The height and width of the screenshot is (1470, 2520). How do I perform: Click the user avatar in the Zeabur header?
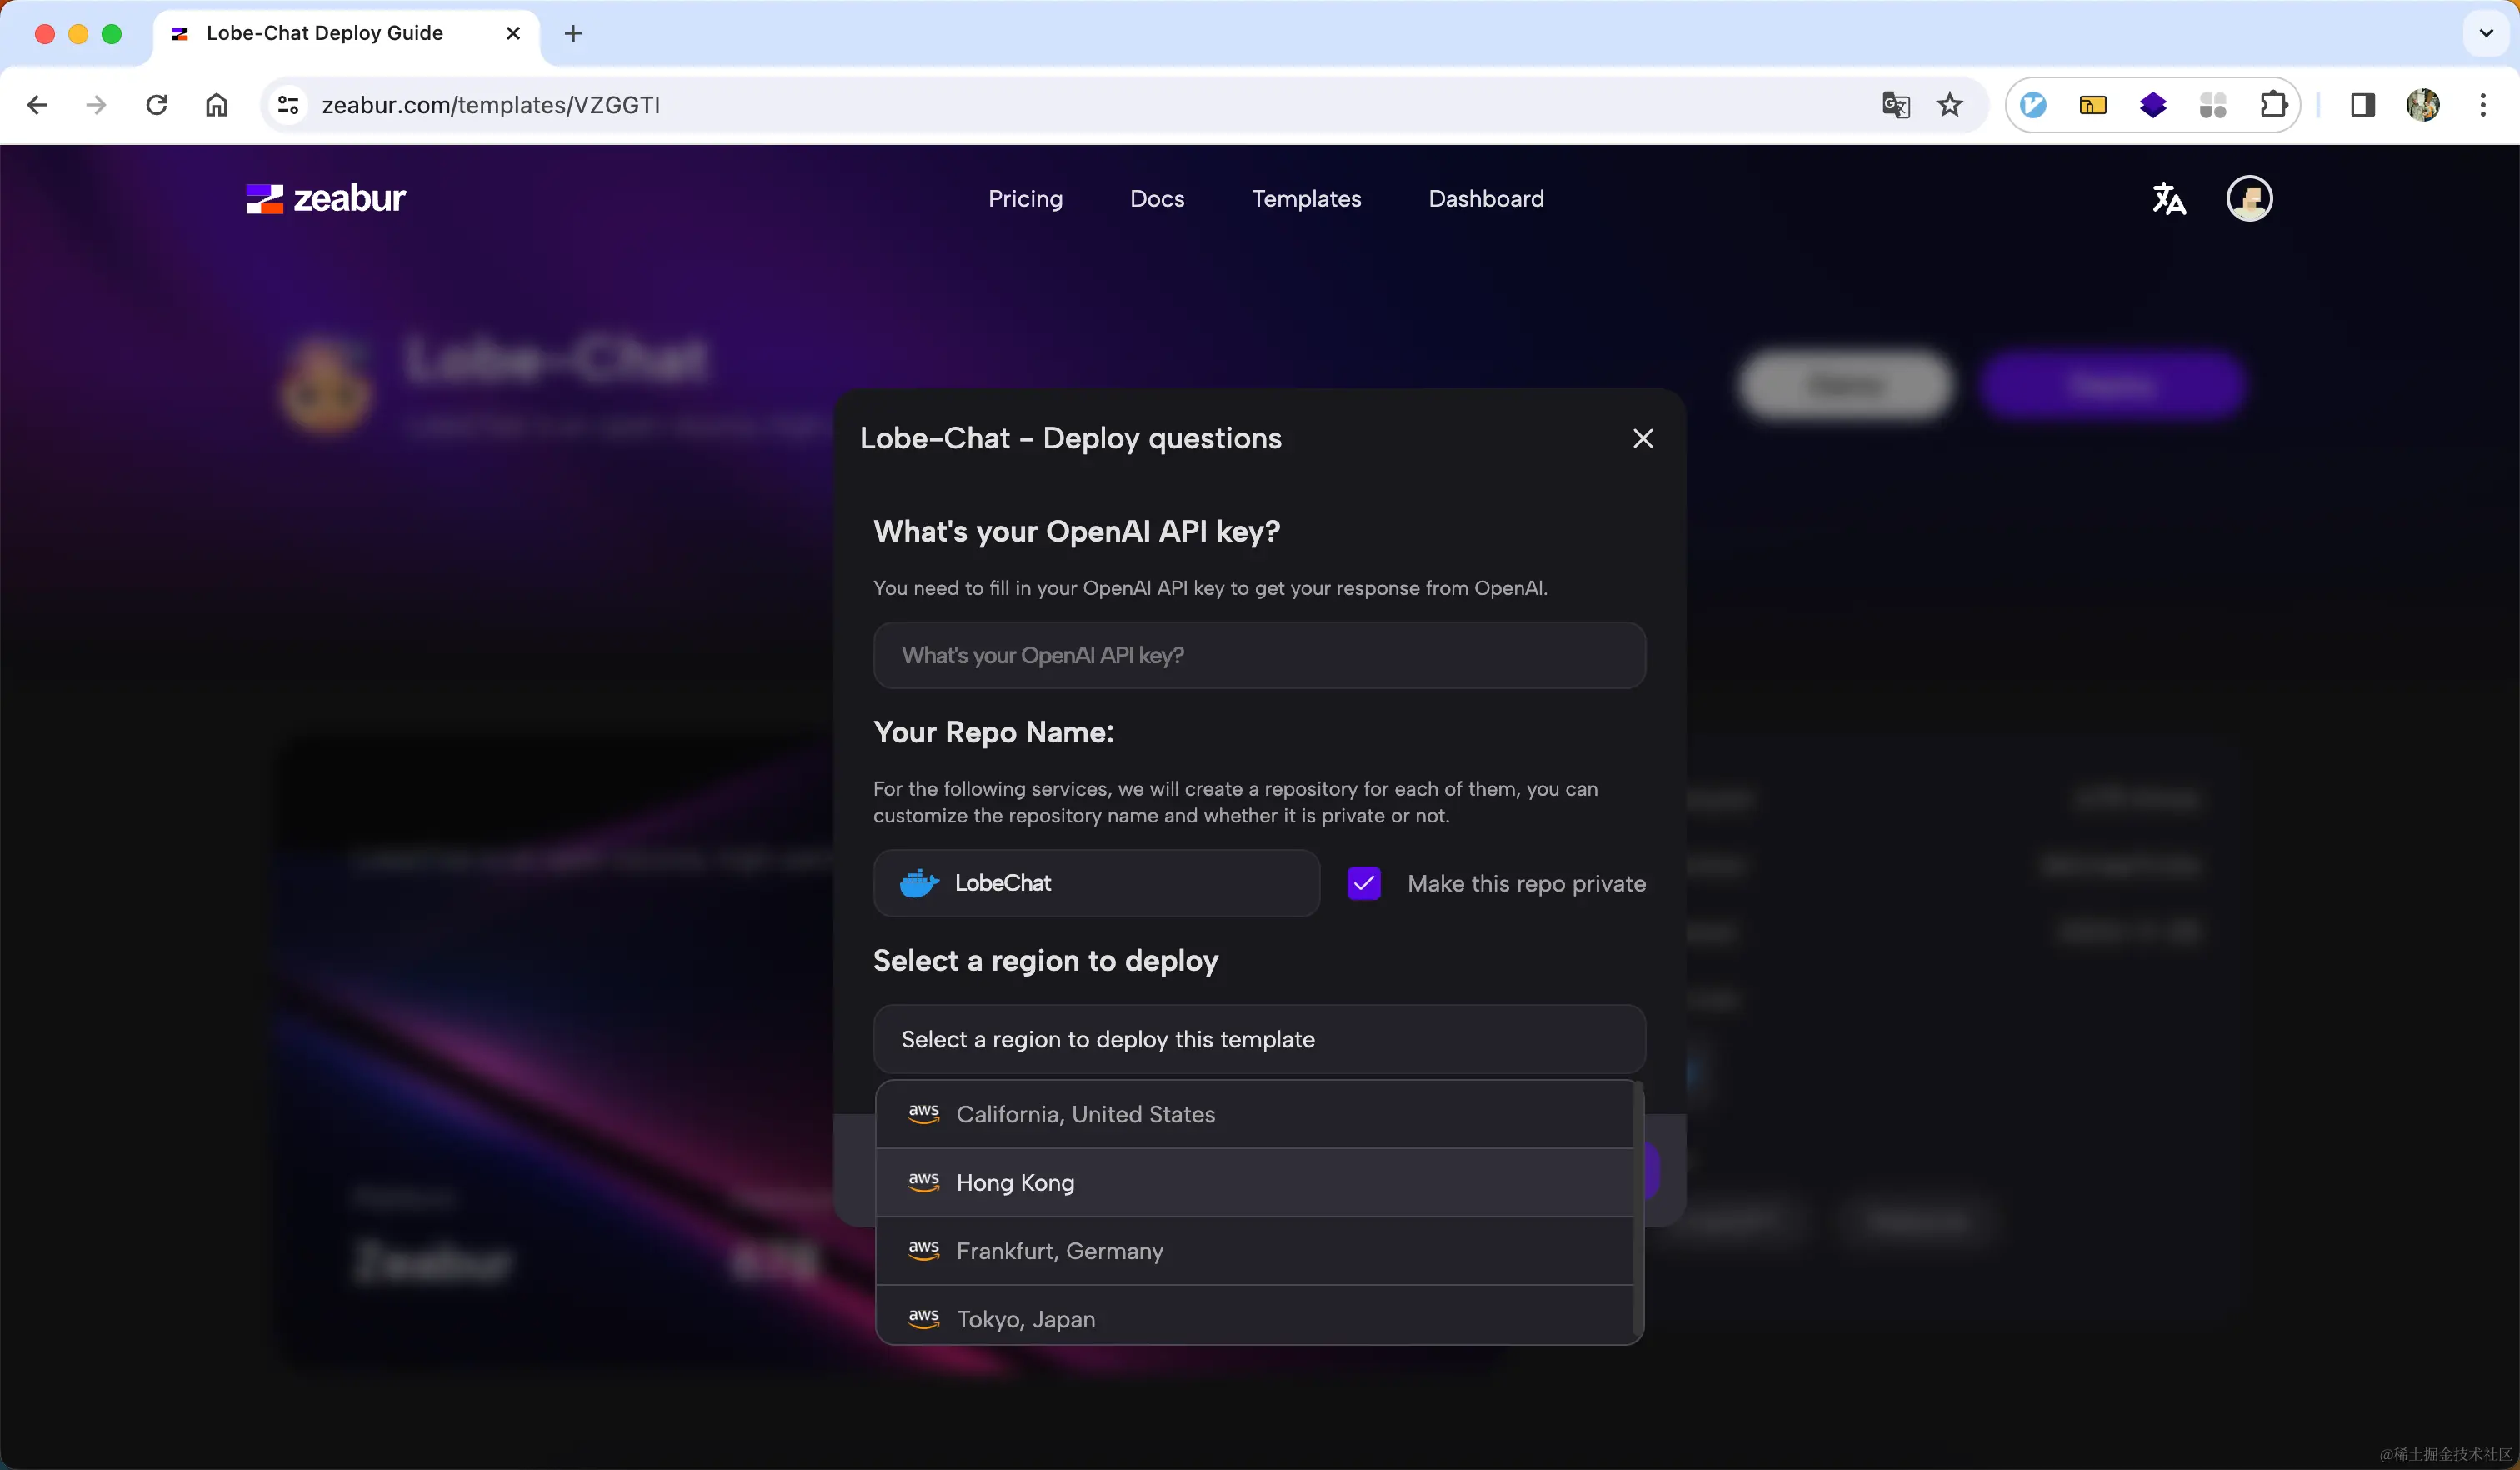[2249, 198]
